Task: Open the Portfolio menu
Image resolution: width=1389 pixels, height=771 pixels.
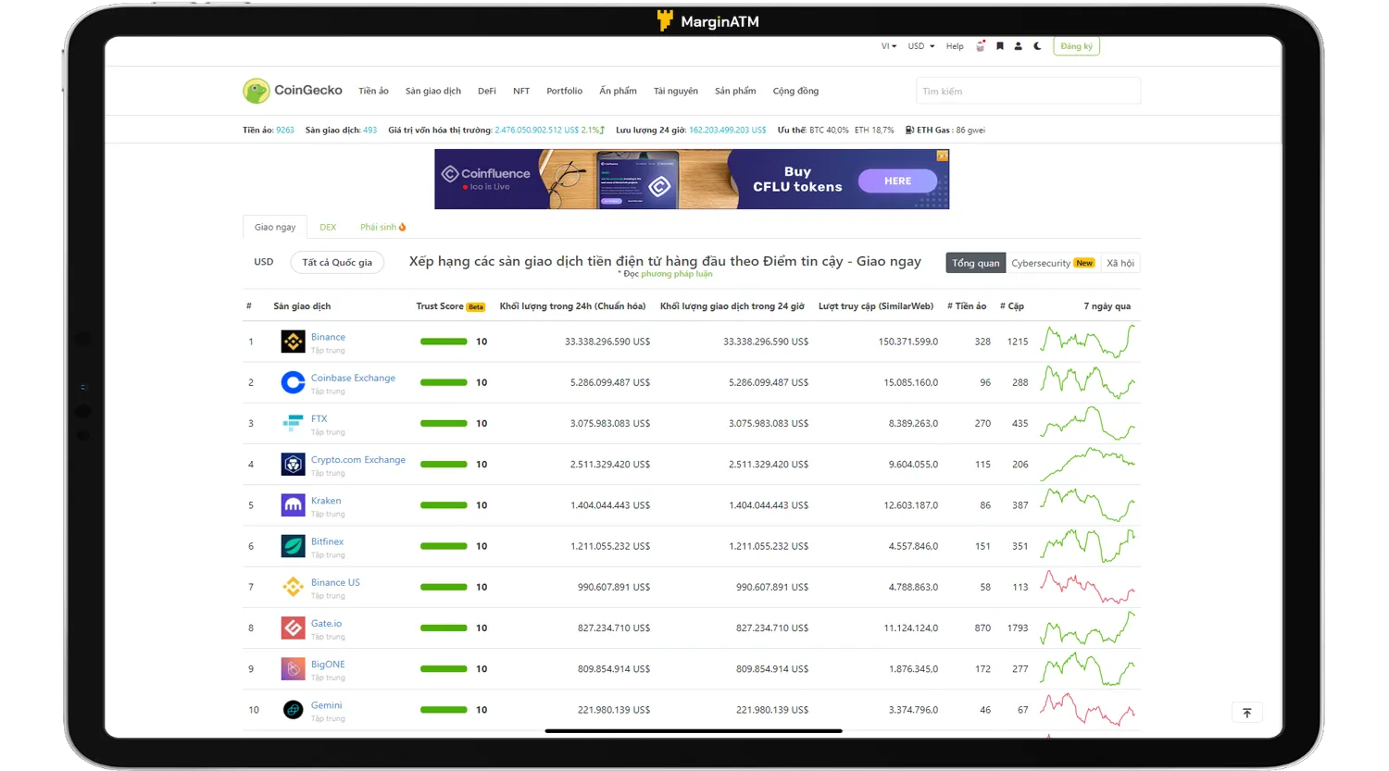Action: coord(564,91)
